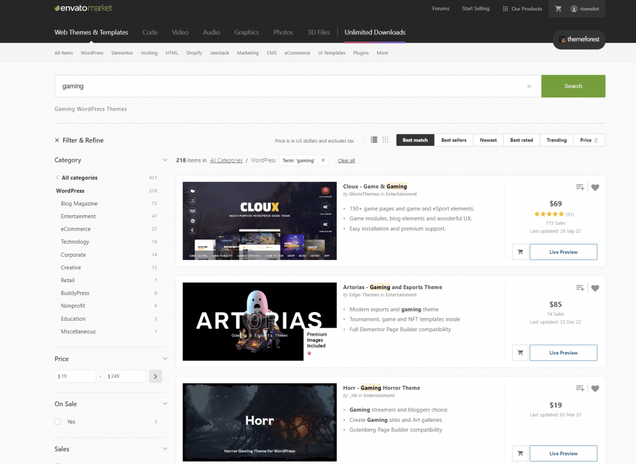Open the More submenu

point(382,53)
